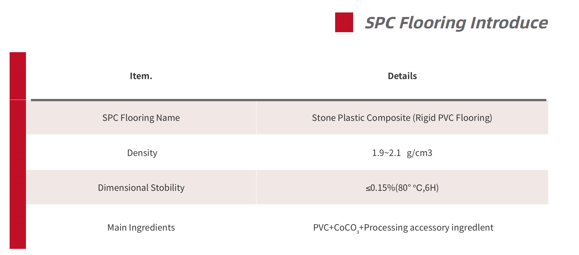Screen dimensions: 579x255
Task: Select the Item. column header
Action: 141,76
